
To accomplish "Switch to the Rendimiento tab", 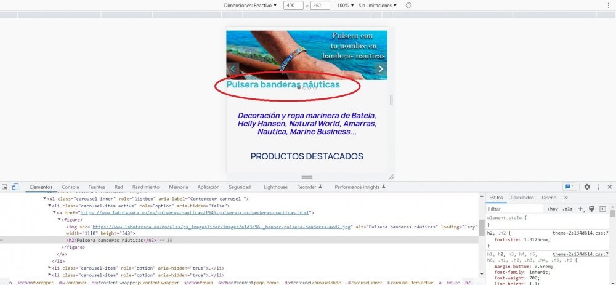I will coord(146,187).
